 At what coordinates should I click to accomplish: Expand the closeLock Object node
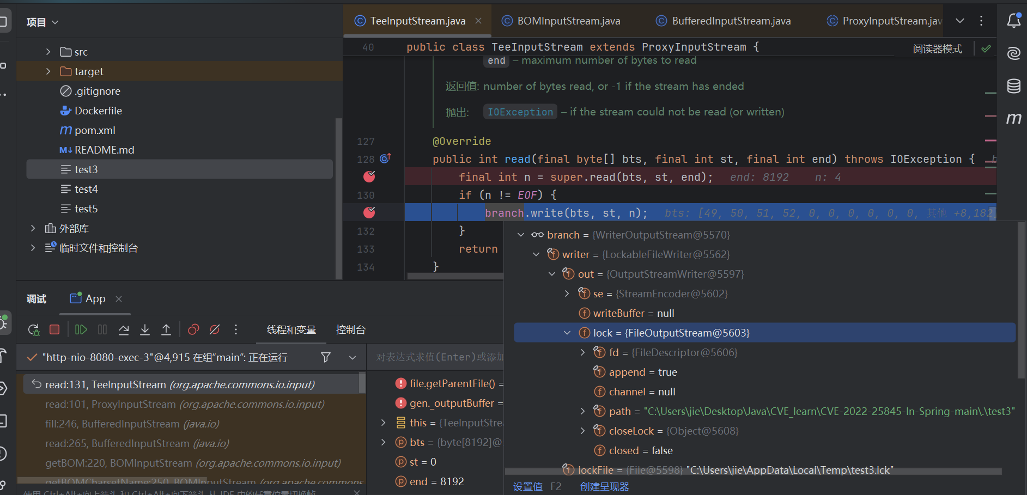click(x=583, y=431)
